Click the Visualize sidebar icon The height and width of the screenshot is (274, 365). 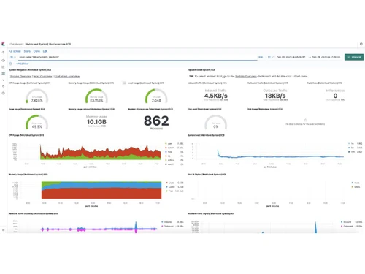(x=3, y=67)
